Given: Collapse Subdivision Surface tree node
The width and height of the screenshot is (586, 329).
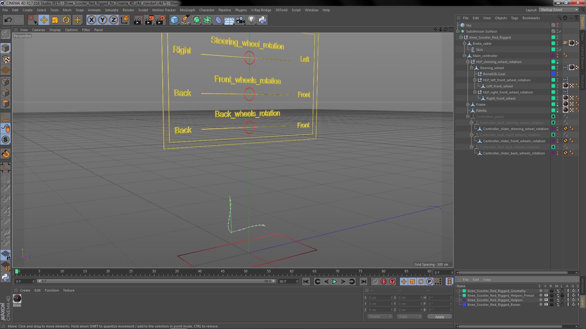Looking at the screenshot, I should (458, 31).
